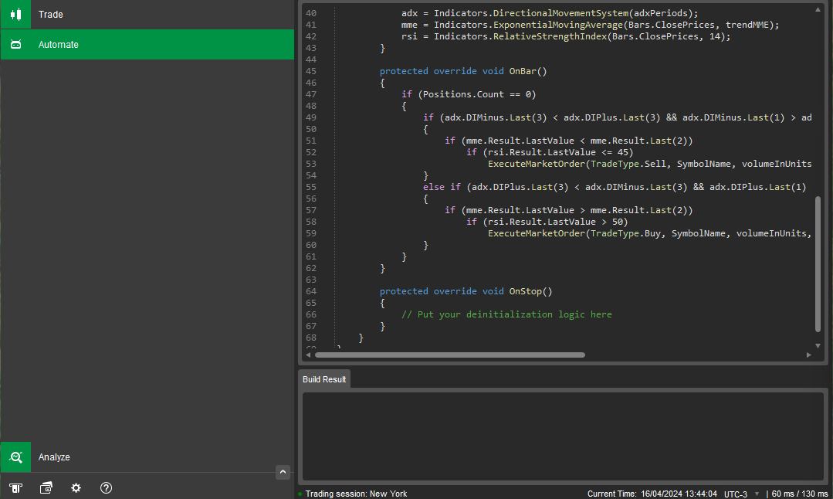Click line number 64 in gutter

coord(311,291)
